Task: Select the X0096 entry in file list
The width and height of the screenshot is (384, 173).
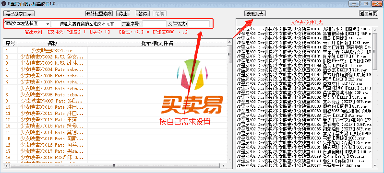Action: [x=304, y=79]
